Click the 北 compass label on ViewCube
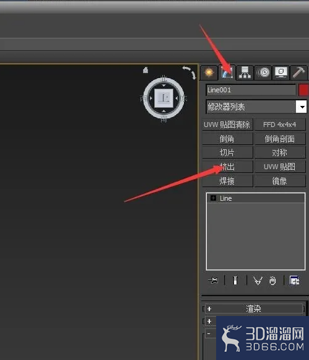Image resolution: width=309 pixels, height=360 pixels. click(163, 79)
